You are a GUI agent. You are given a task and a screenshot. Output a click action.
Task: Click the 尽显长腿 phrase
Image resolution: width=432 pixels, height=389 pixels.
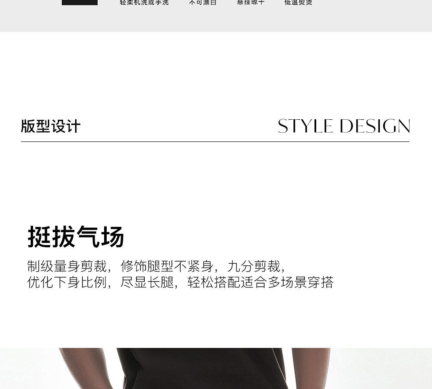pos(147,282)
